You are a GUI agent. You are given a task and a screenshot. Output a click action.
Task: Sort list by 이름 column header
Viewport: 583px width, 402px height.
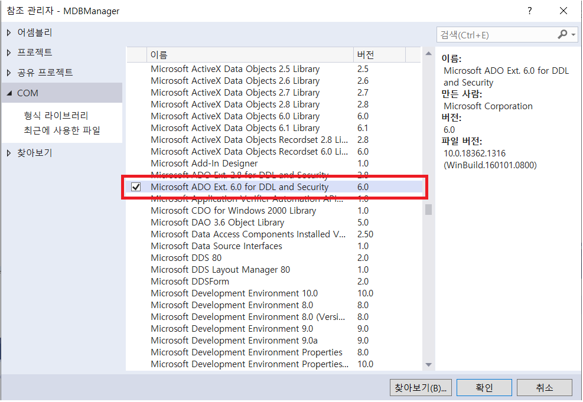(249, 55)
